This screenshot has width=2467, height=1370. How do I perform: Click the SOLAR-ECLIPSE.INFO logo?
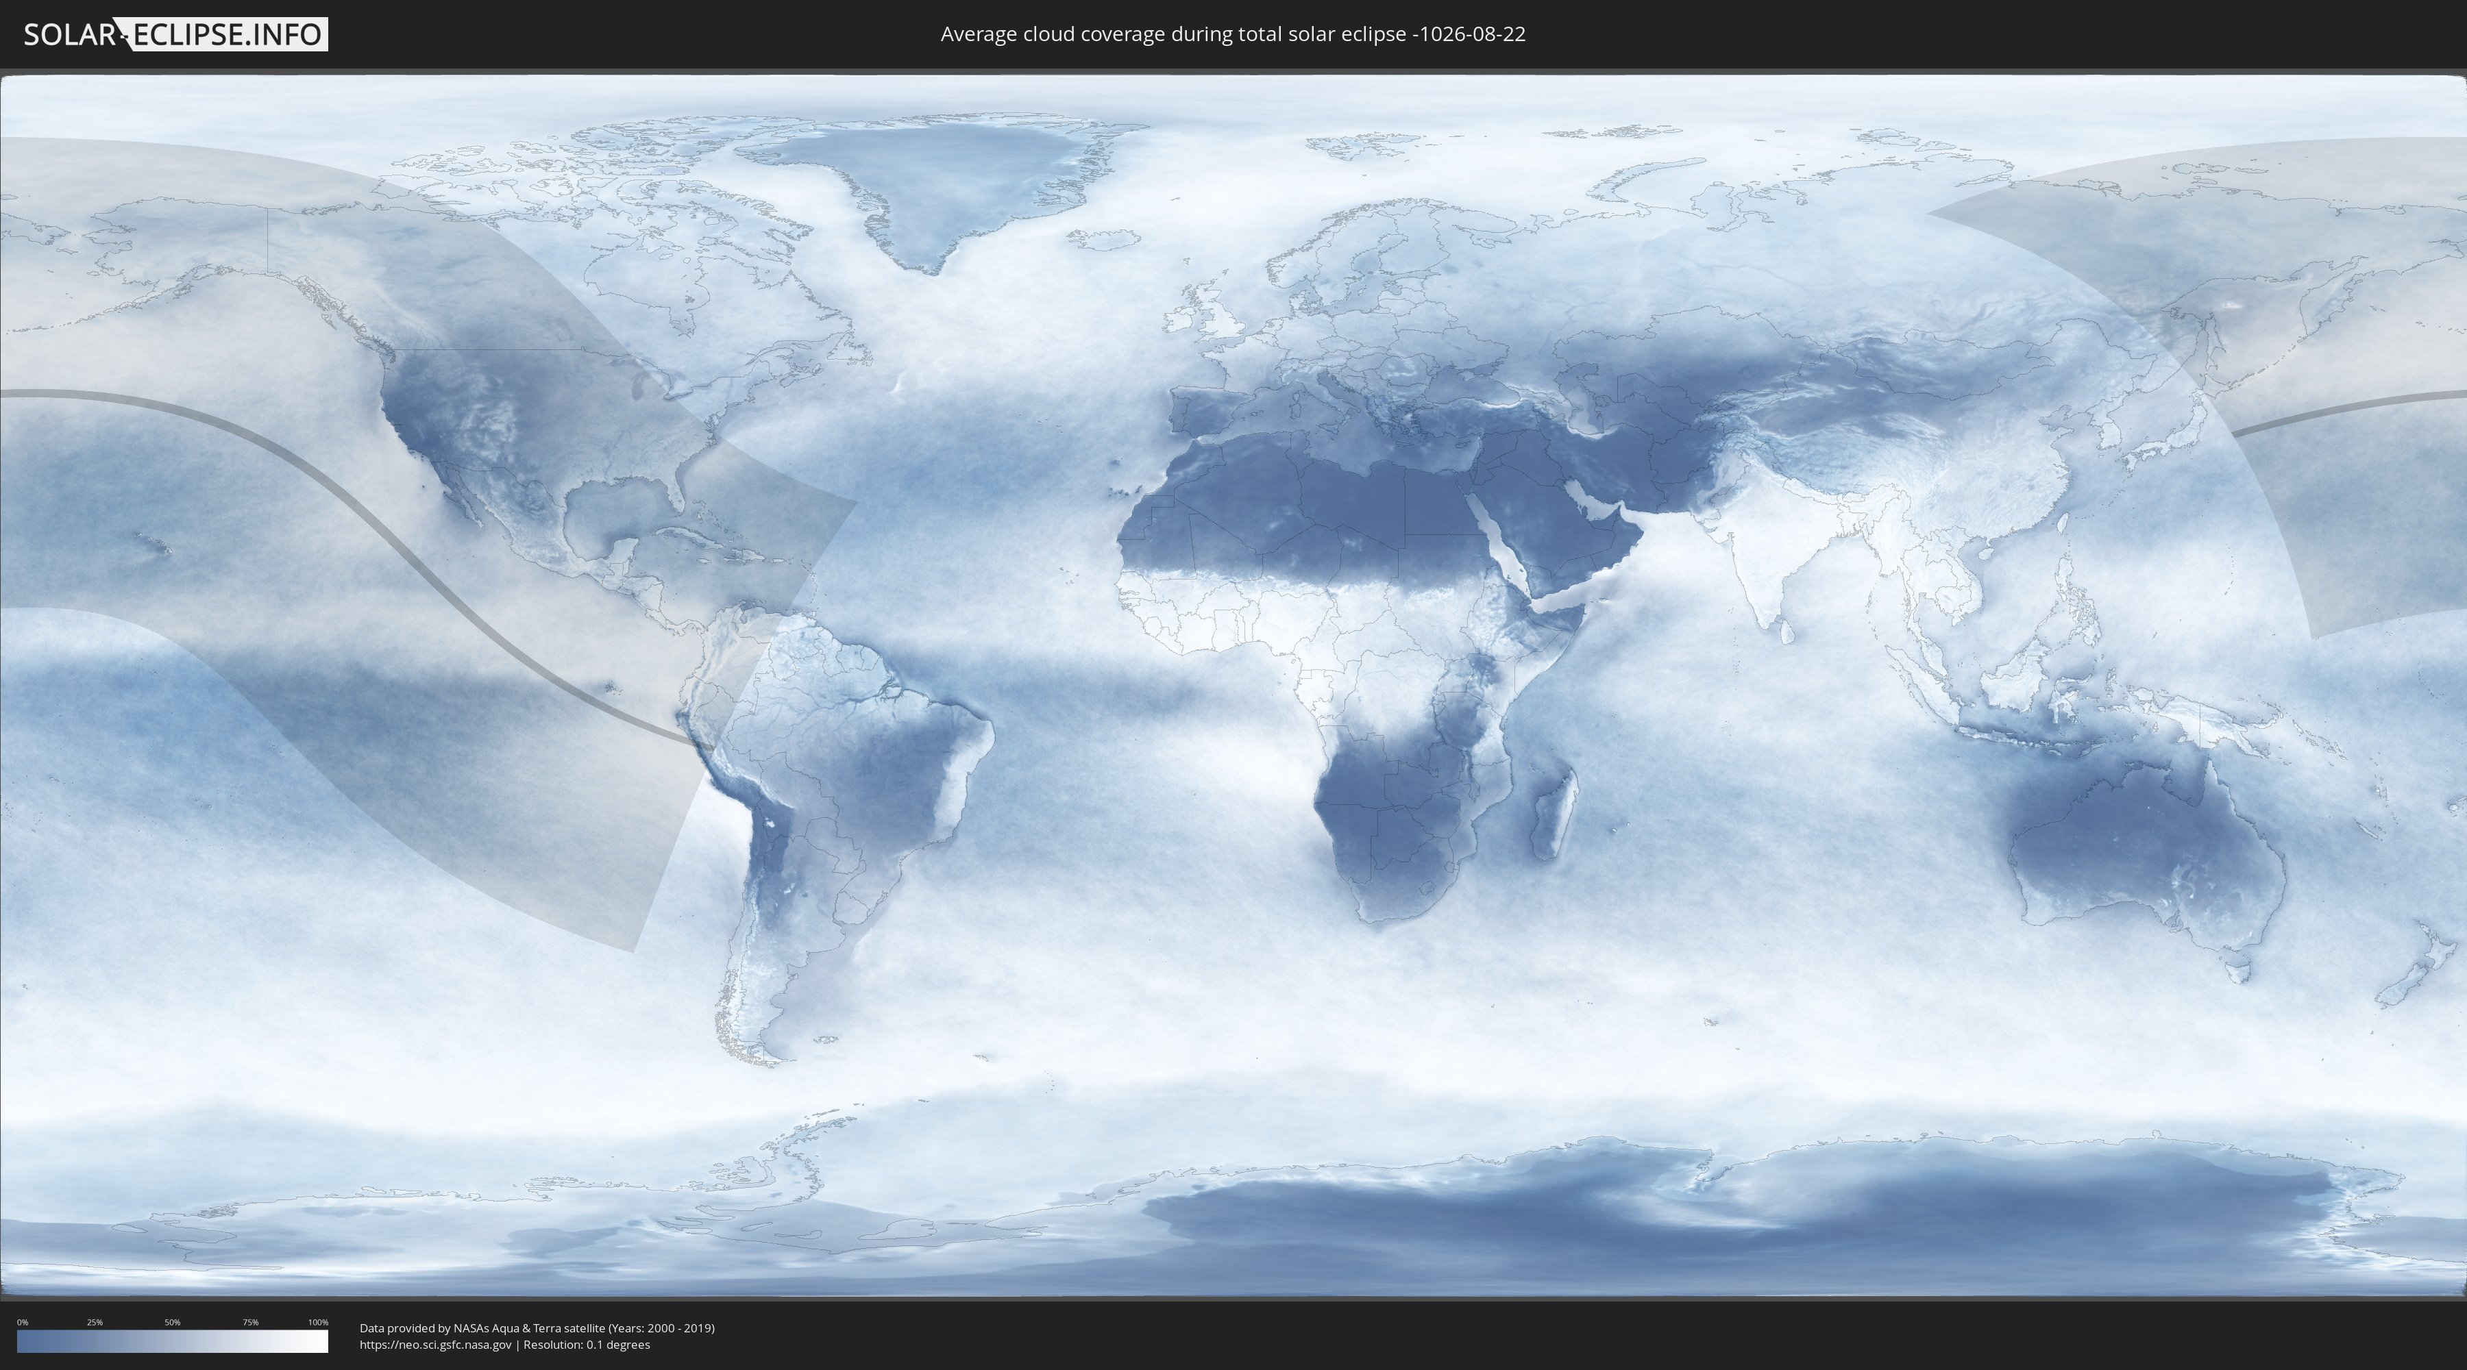[x=175, y=34]
